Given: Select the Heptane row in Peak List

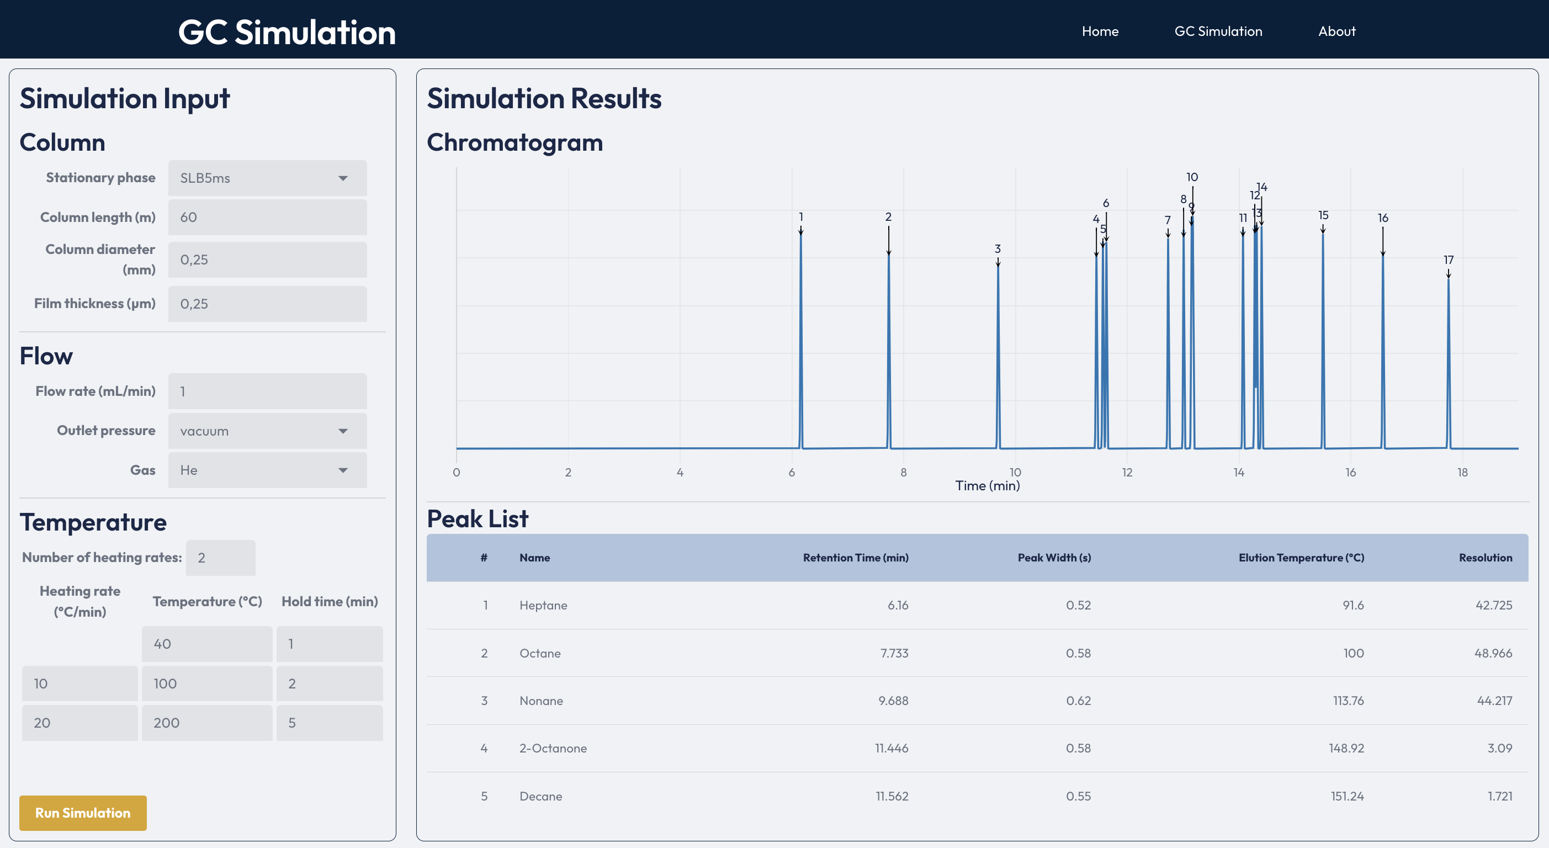Looking at the screenshot, I should pos(543,605).
